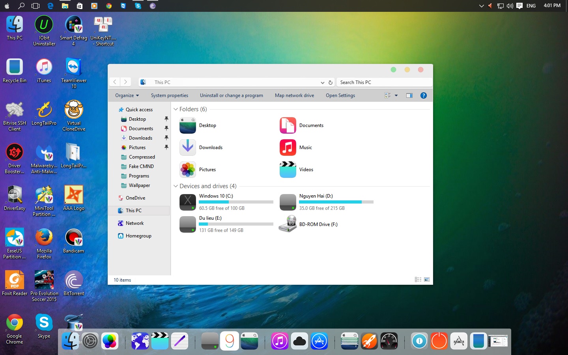
Task: Click the refresh button in address bar
Action: click(331, 82)
